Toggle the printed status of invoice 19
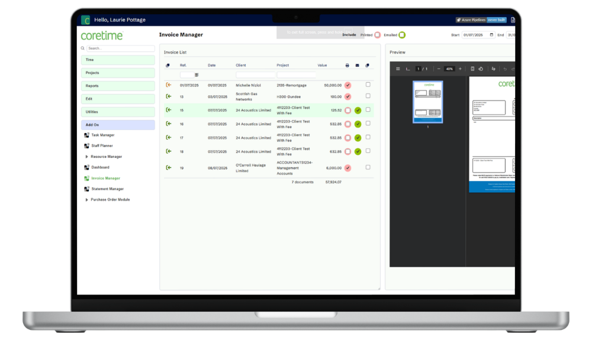Screen dimensions: 592x340 click(348, 168)
